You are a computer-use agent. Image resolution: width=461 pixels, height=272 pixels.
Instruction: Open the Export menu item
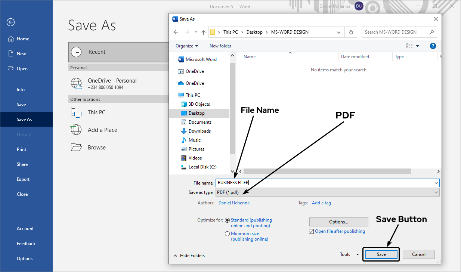pyautogui.click(x=23, y=179)
